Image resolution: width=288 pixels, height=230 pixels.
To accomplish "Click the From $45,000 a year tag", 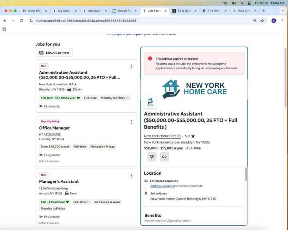I will (55, 147).
